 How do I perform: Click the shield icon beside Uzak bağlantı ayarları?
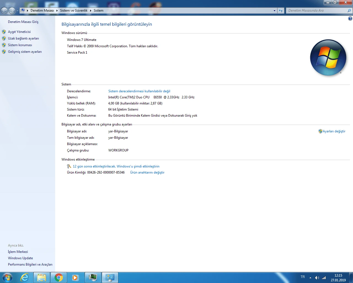click(4, 38)
